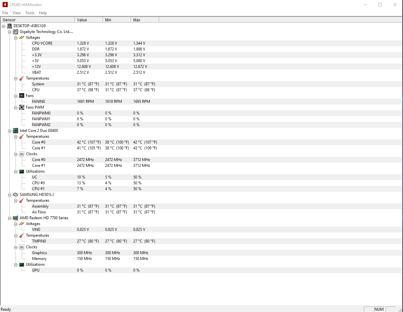
Task: Select the DDR voltage row
Action: coord(216,49)
